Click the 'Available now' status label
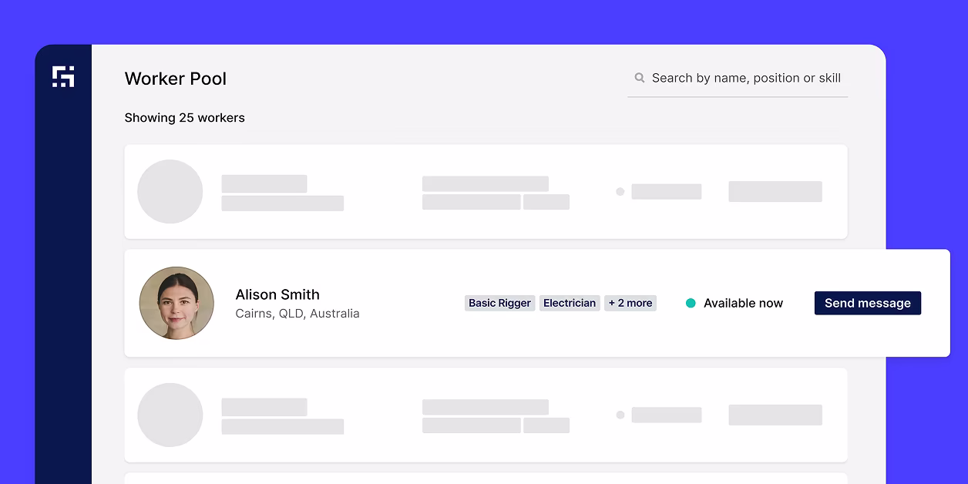The image size is (968, 484). pos(743,303)
